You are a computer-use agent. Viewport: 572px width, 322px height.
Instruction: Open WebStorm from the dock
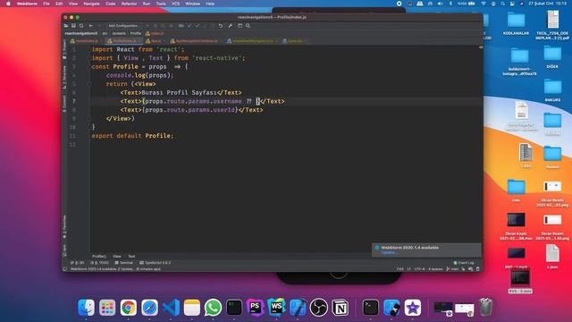pyautogui.click(x=276, y=308)
